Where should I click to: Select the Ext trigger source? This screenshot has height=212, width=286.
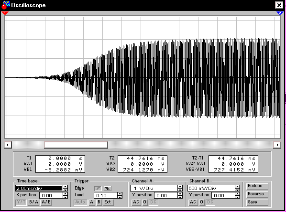point(108,202)
